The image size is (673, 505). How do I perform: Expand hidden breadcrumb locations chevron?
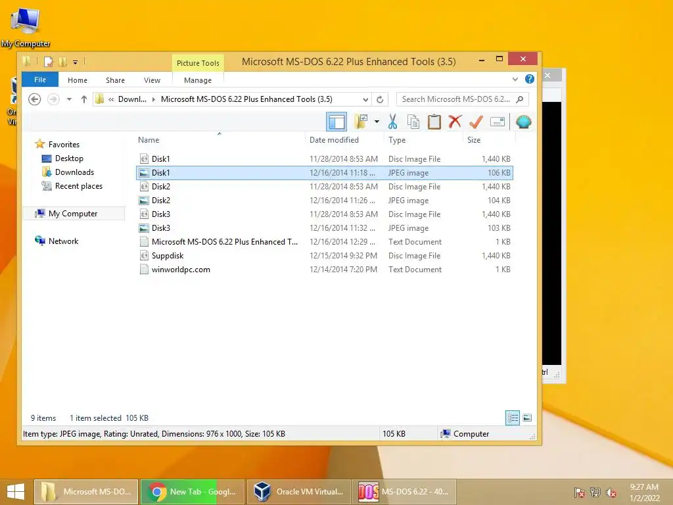tap(111, 99)
